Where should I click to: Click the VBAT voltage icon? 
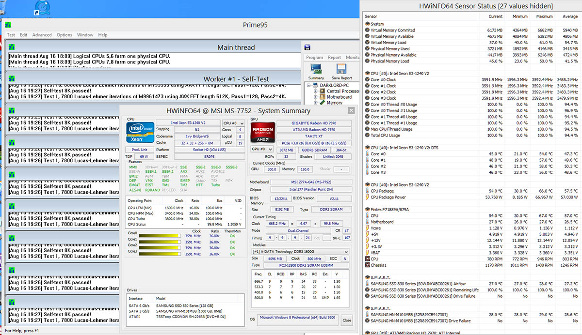point(367,253)
